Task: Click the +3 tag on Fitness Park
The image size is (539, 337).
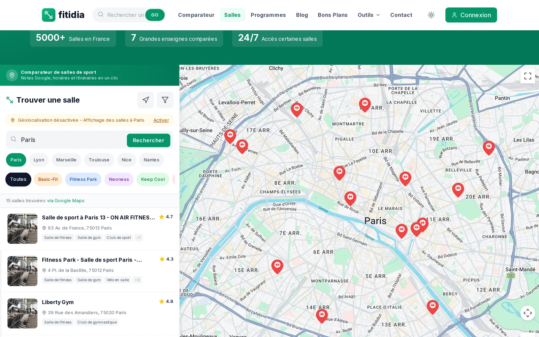Action: [137, 280]
